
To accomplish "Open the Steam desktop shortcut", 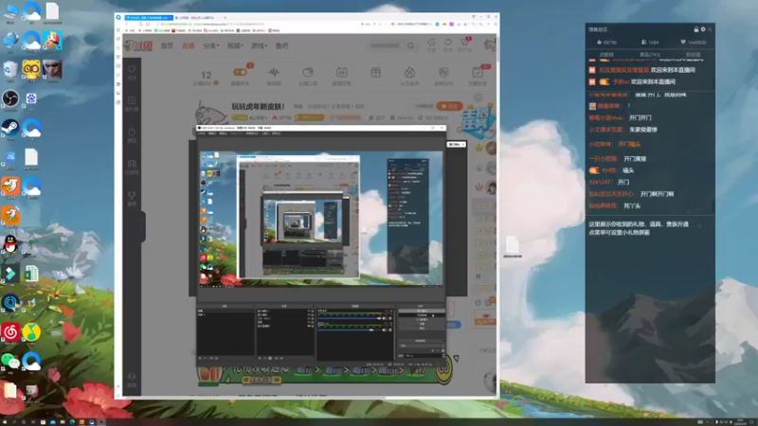I will (x=10, y=128).
